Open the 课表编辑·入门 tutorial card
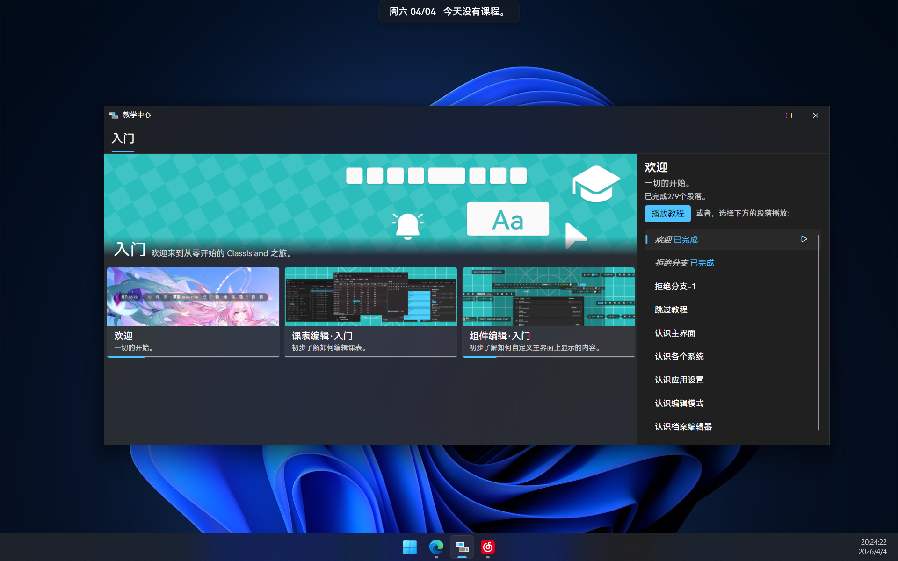Image resolution: width=898 pixels, height=561 pixels. click(x=370, y=312)
